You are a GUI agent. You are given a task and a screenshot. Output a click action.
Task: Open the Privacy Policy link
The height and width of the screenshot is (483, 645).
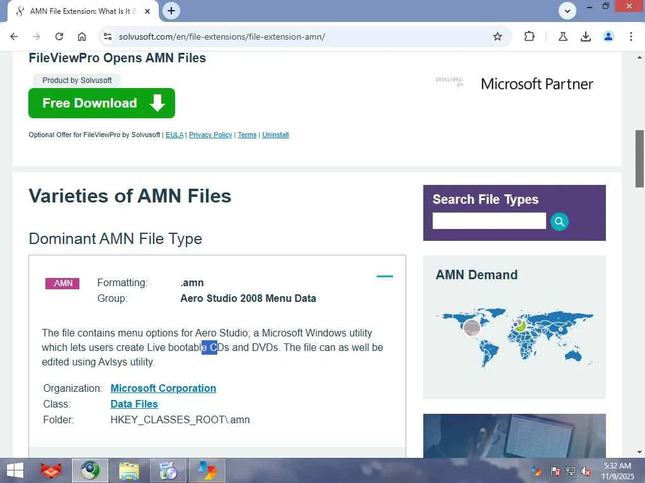[x=210, y=135]
